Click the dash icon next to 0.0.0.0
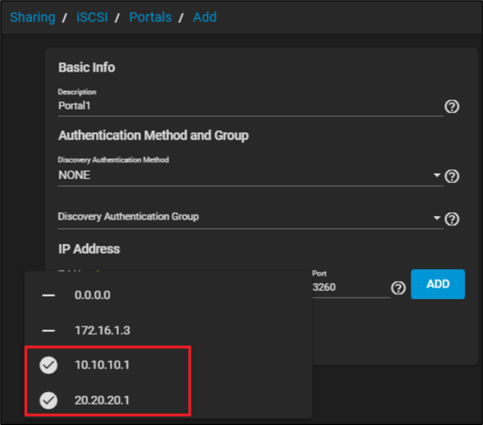 point(49,295)
